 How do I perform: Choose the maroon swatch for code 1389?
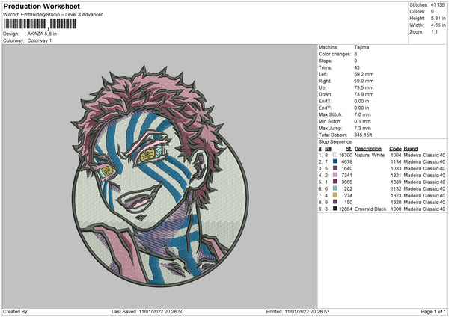335,182
